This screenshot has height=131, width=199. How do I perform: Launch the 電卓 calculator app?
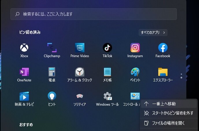point(52,75)
